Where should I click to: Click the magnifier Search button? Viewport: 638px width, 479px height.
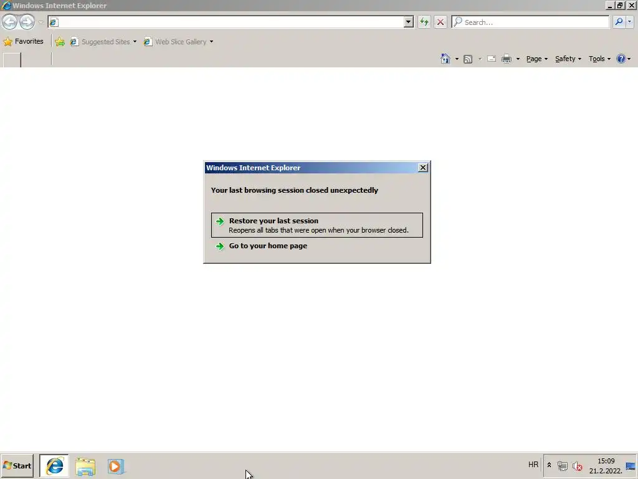[x=619, y=22]
